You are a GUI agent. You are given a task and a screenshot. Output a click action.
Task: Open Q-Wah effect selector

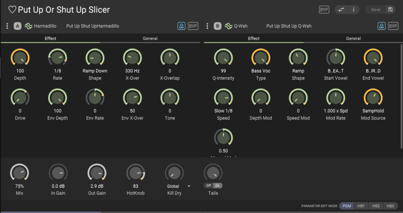[x=240, y=26]
